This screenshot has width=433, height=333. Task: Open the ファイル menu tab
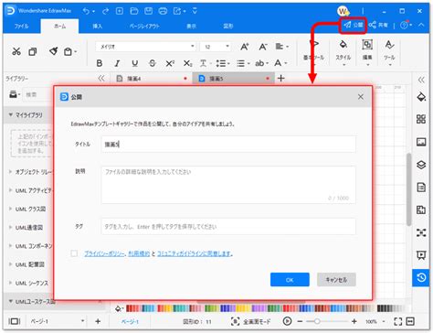21,27
